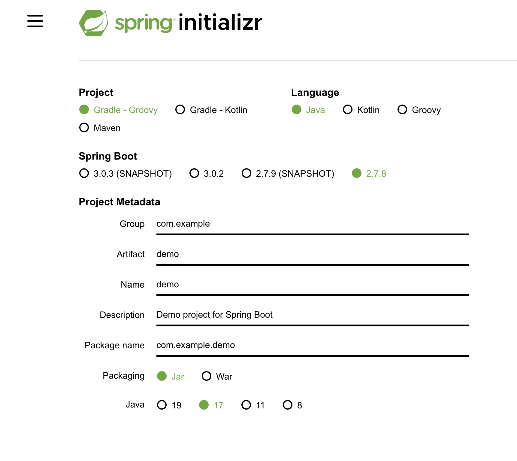Select Java as the language
The image size is (517, 461).
[308, 110]
